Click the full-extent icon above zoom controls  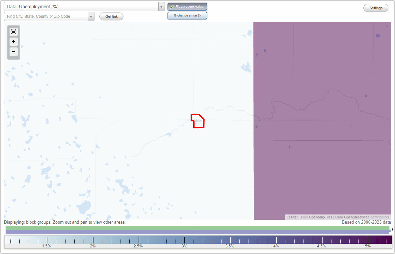click(13, 32)
